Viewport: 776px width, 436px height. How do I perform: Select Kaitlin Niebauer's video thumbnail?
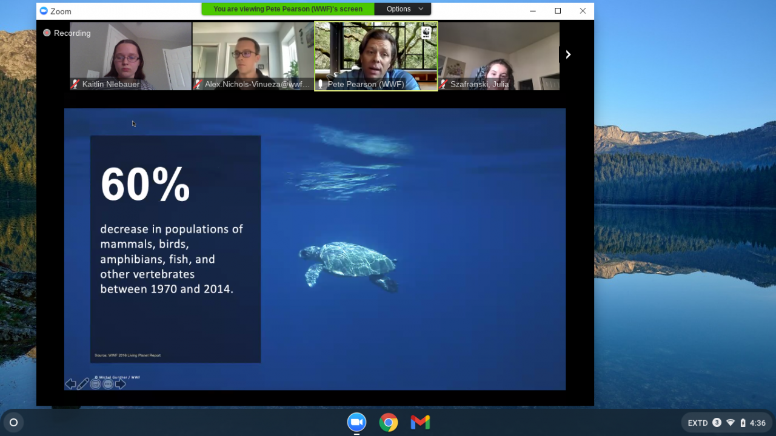tap(130, 56)
